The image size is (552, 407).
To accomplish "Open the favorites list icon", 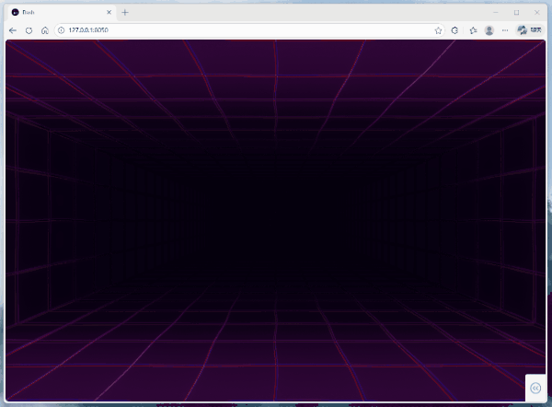I will coord(473,30).
